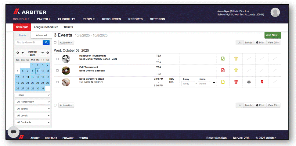Viewport: 296px width, 146px height.
Task: Click the upper Month view button
Action: [x=248, y=43]
